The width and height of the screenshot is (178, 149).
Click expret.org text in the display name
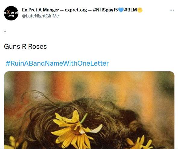coord(76,10)
